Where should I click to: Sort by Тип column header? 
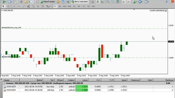(x=49, y=80)
